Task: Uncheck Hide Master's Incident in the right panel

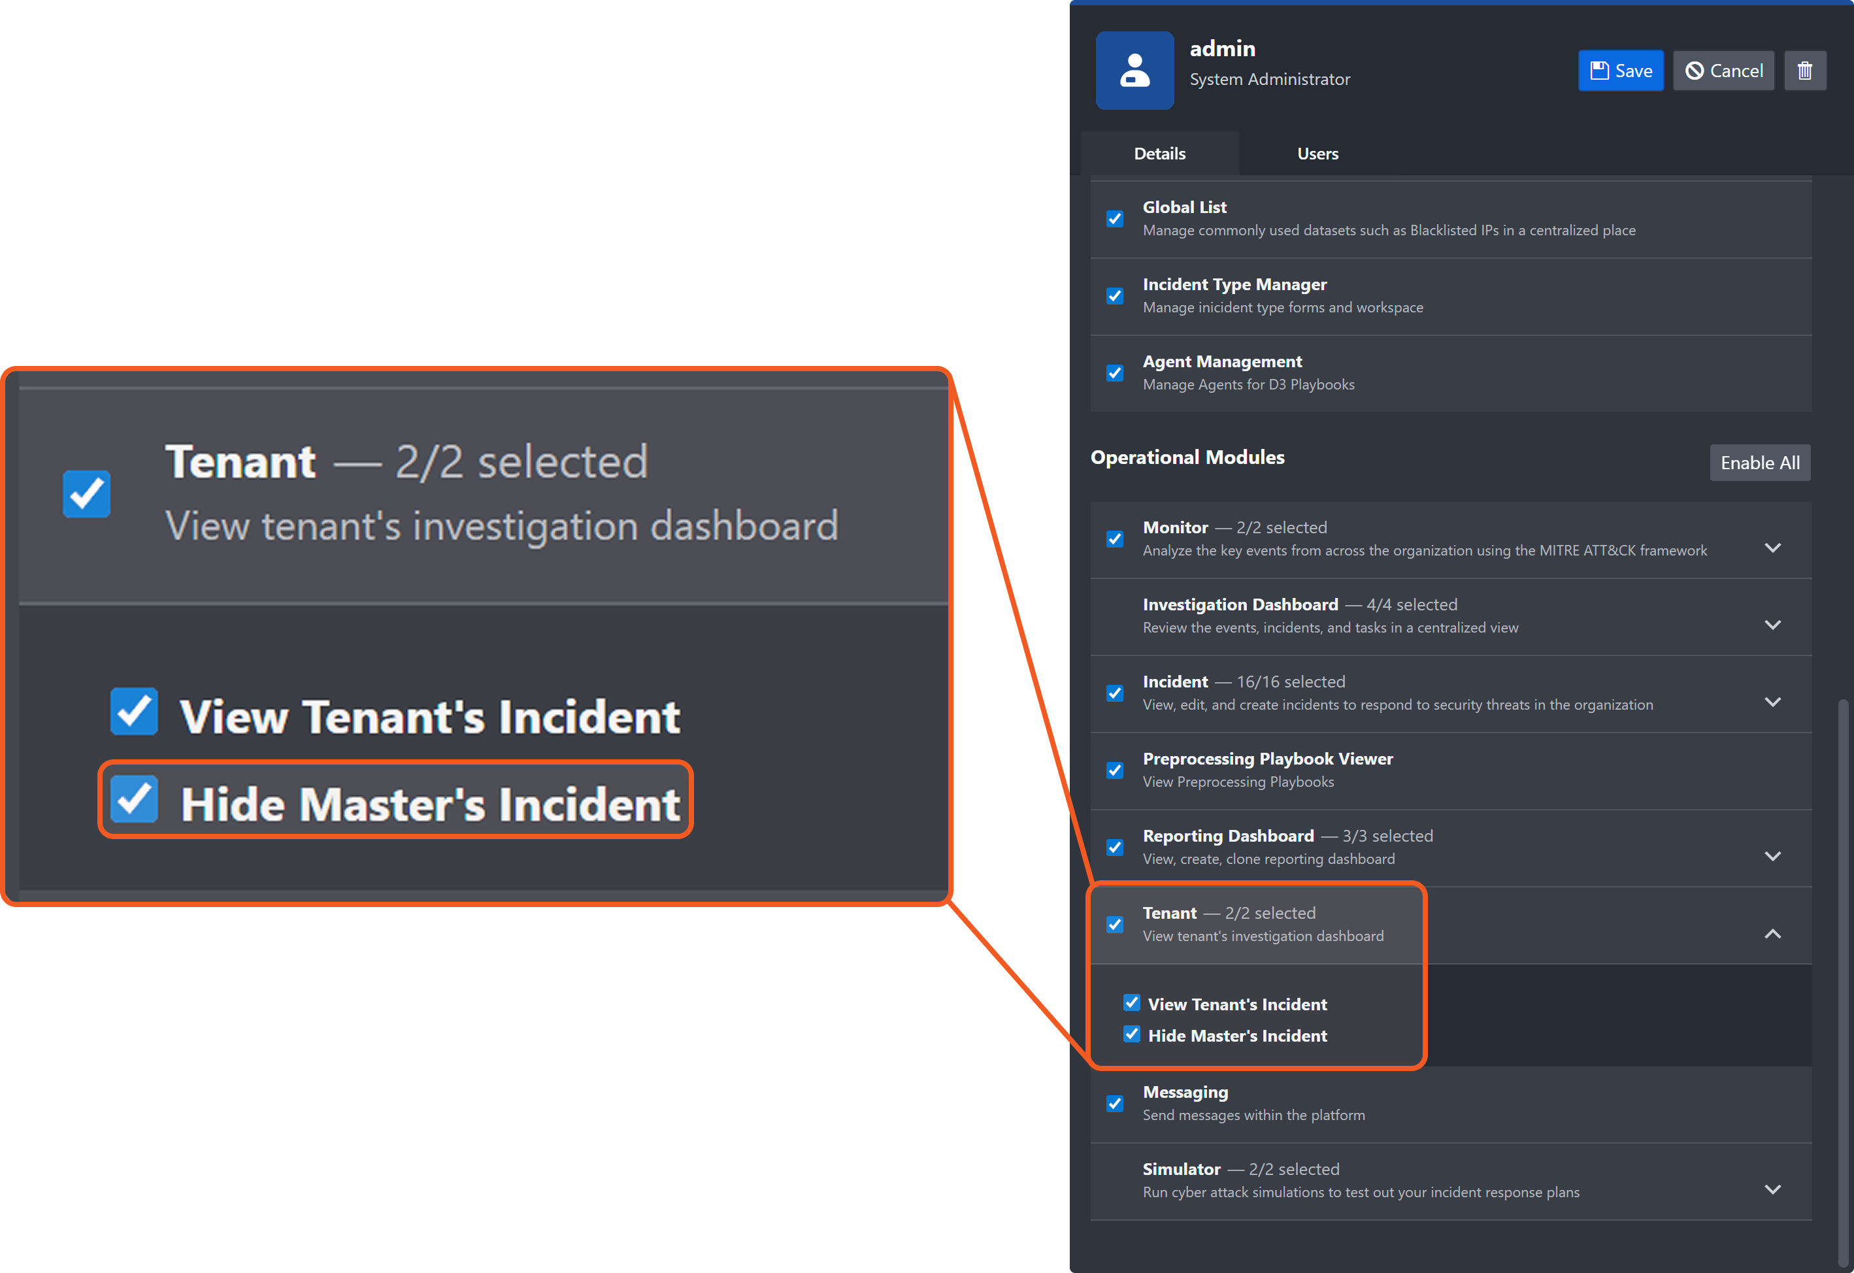Action: point(1131,1034)
